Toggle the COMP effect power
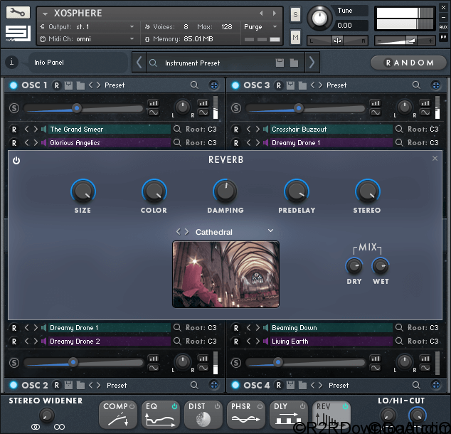 point(132,406)
